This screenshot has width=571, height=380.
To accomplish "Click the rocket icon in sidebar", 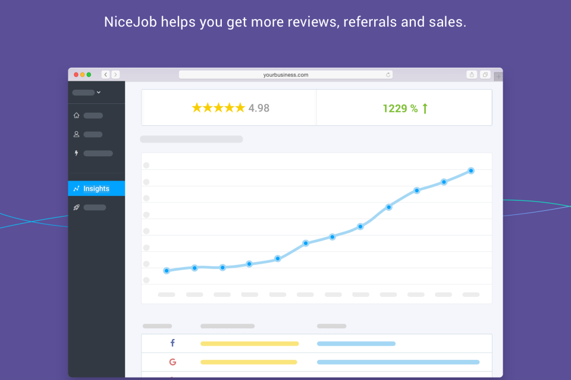I will pos(76,207).
